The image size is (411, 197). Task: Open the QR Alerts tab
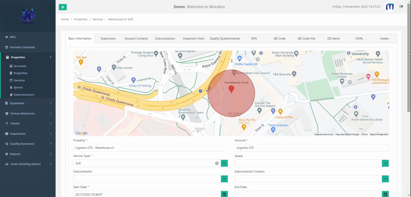tap(333, 39)
